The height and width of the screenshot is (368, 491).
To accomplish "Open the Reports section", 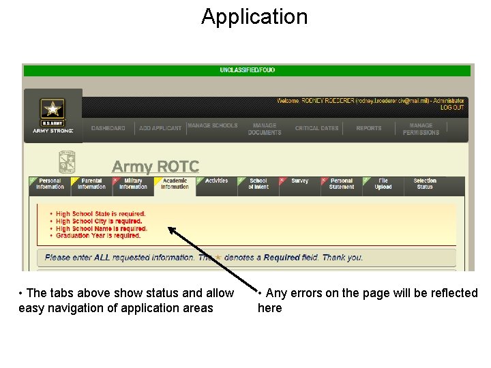I will (x=369, y=128).
